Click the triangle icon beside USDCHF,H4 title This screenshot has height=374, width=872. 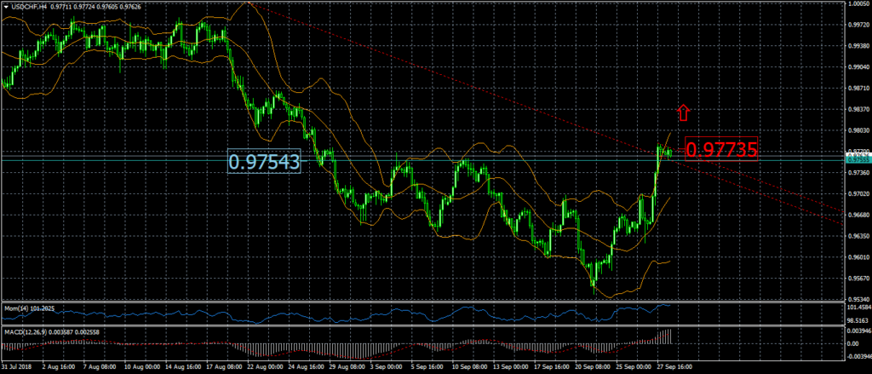(5, 5)
